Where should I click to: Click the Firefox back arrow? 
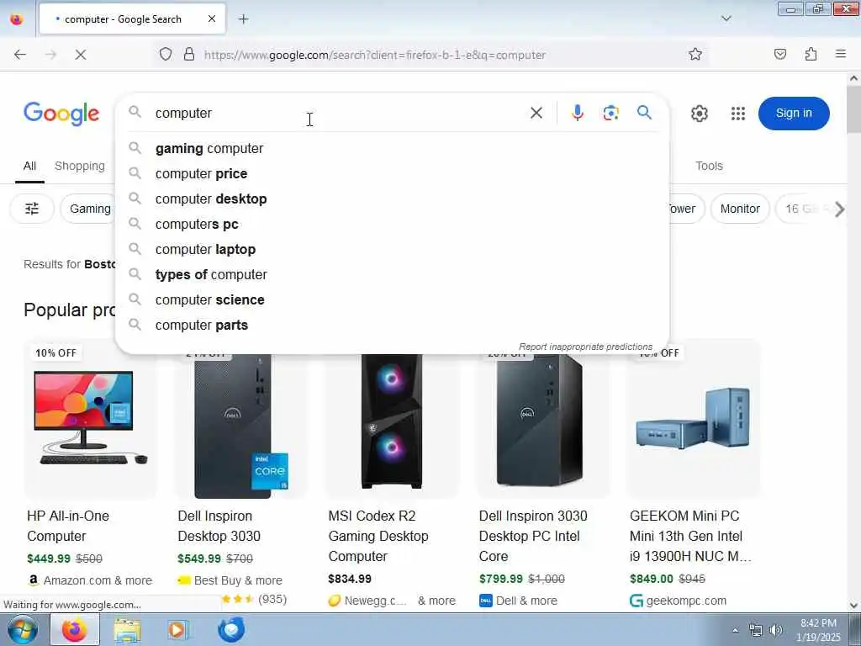pyautogui.click(x=20, y=55)
